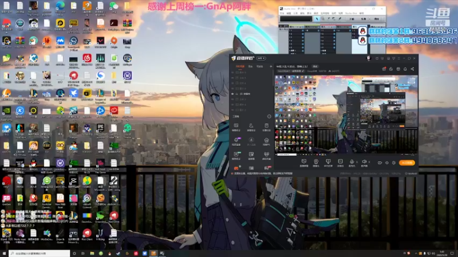Click the microphone icon in streaming toolbar
458x257 pixels.
[x=352, y=162]
